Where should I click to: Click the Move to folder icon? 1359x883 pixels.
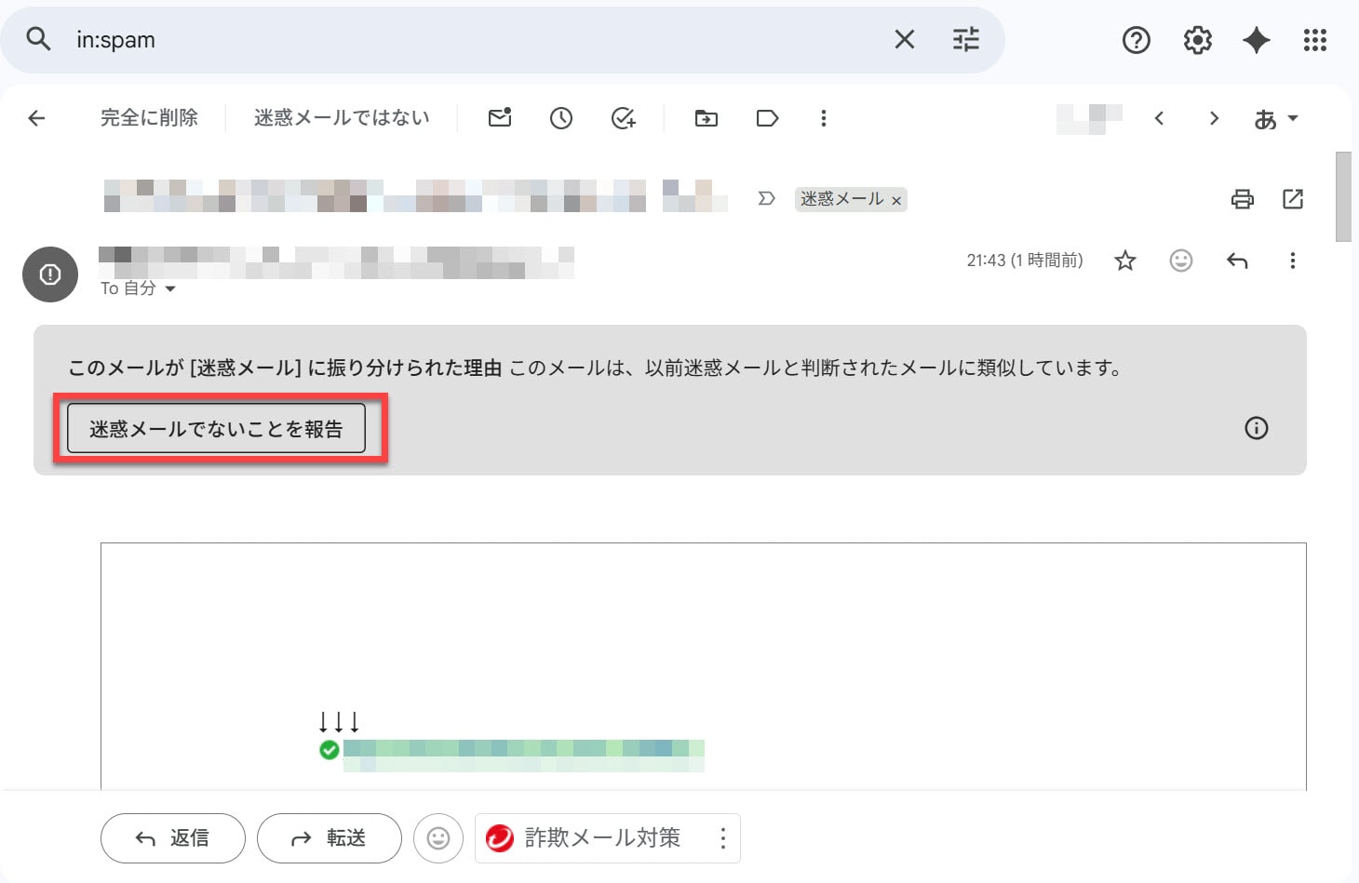point(706,118)
